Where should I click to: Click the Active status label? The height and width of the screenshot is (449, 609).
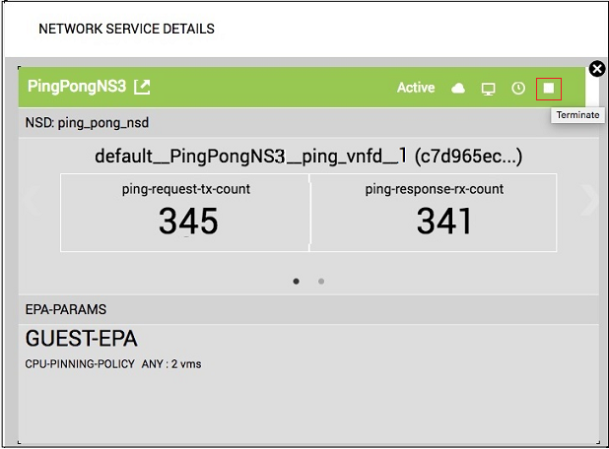tap(416, 88)
